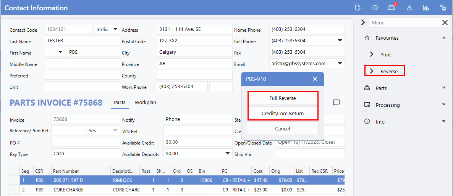The width and height of the screenshot is (453, 196).
Task: Open the Email dropdown arrow
Action: click(x=340, y=64)
